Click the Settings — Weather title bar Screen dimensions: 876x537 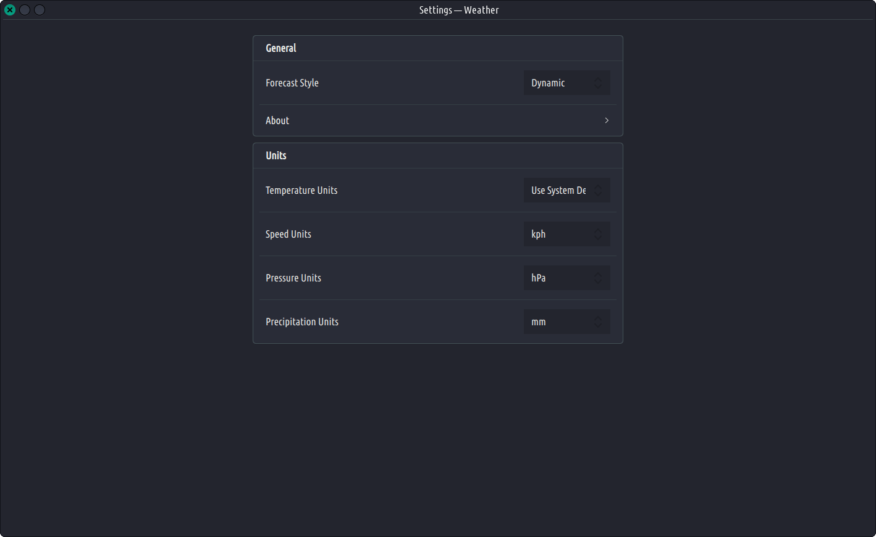(458, 10)
